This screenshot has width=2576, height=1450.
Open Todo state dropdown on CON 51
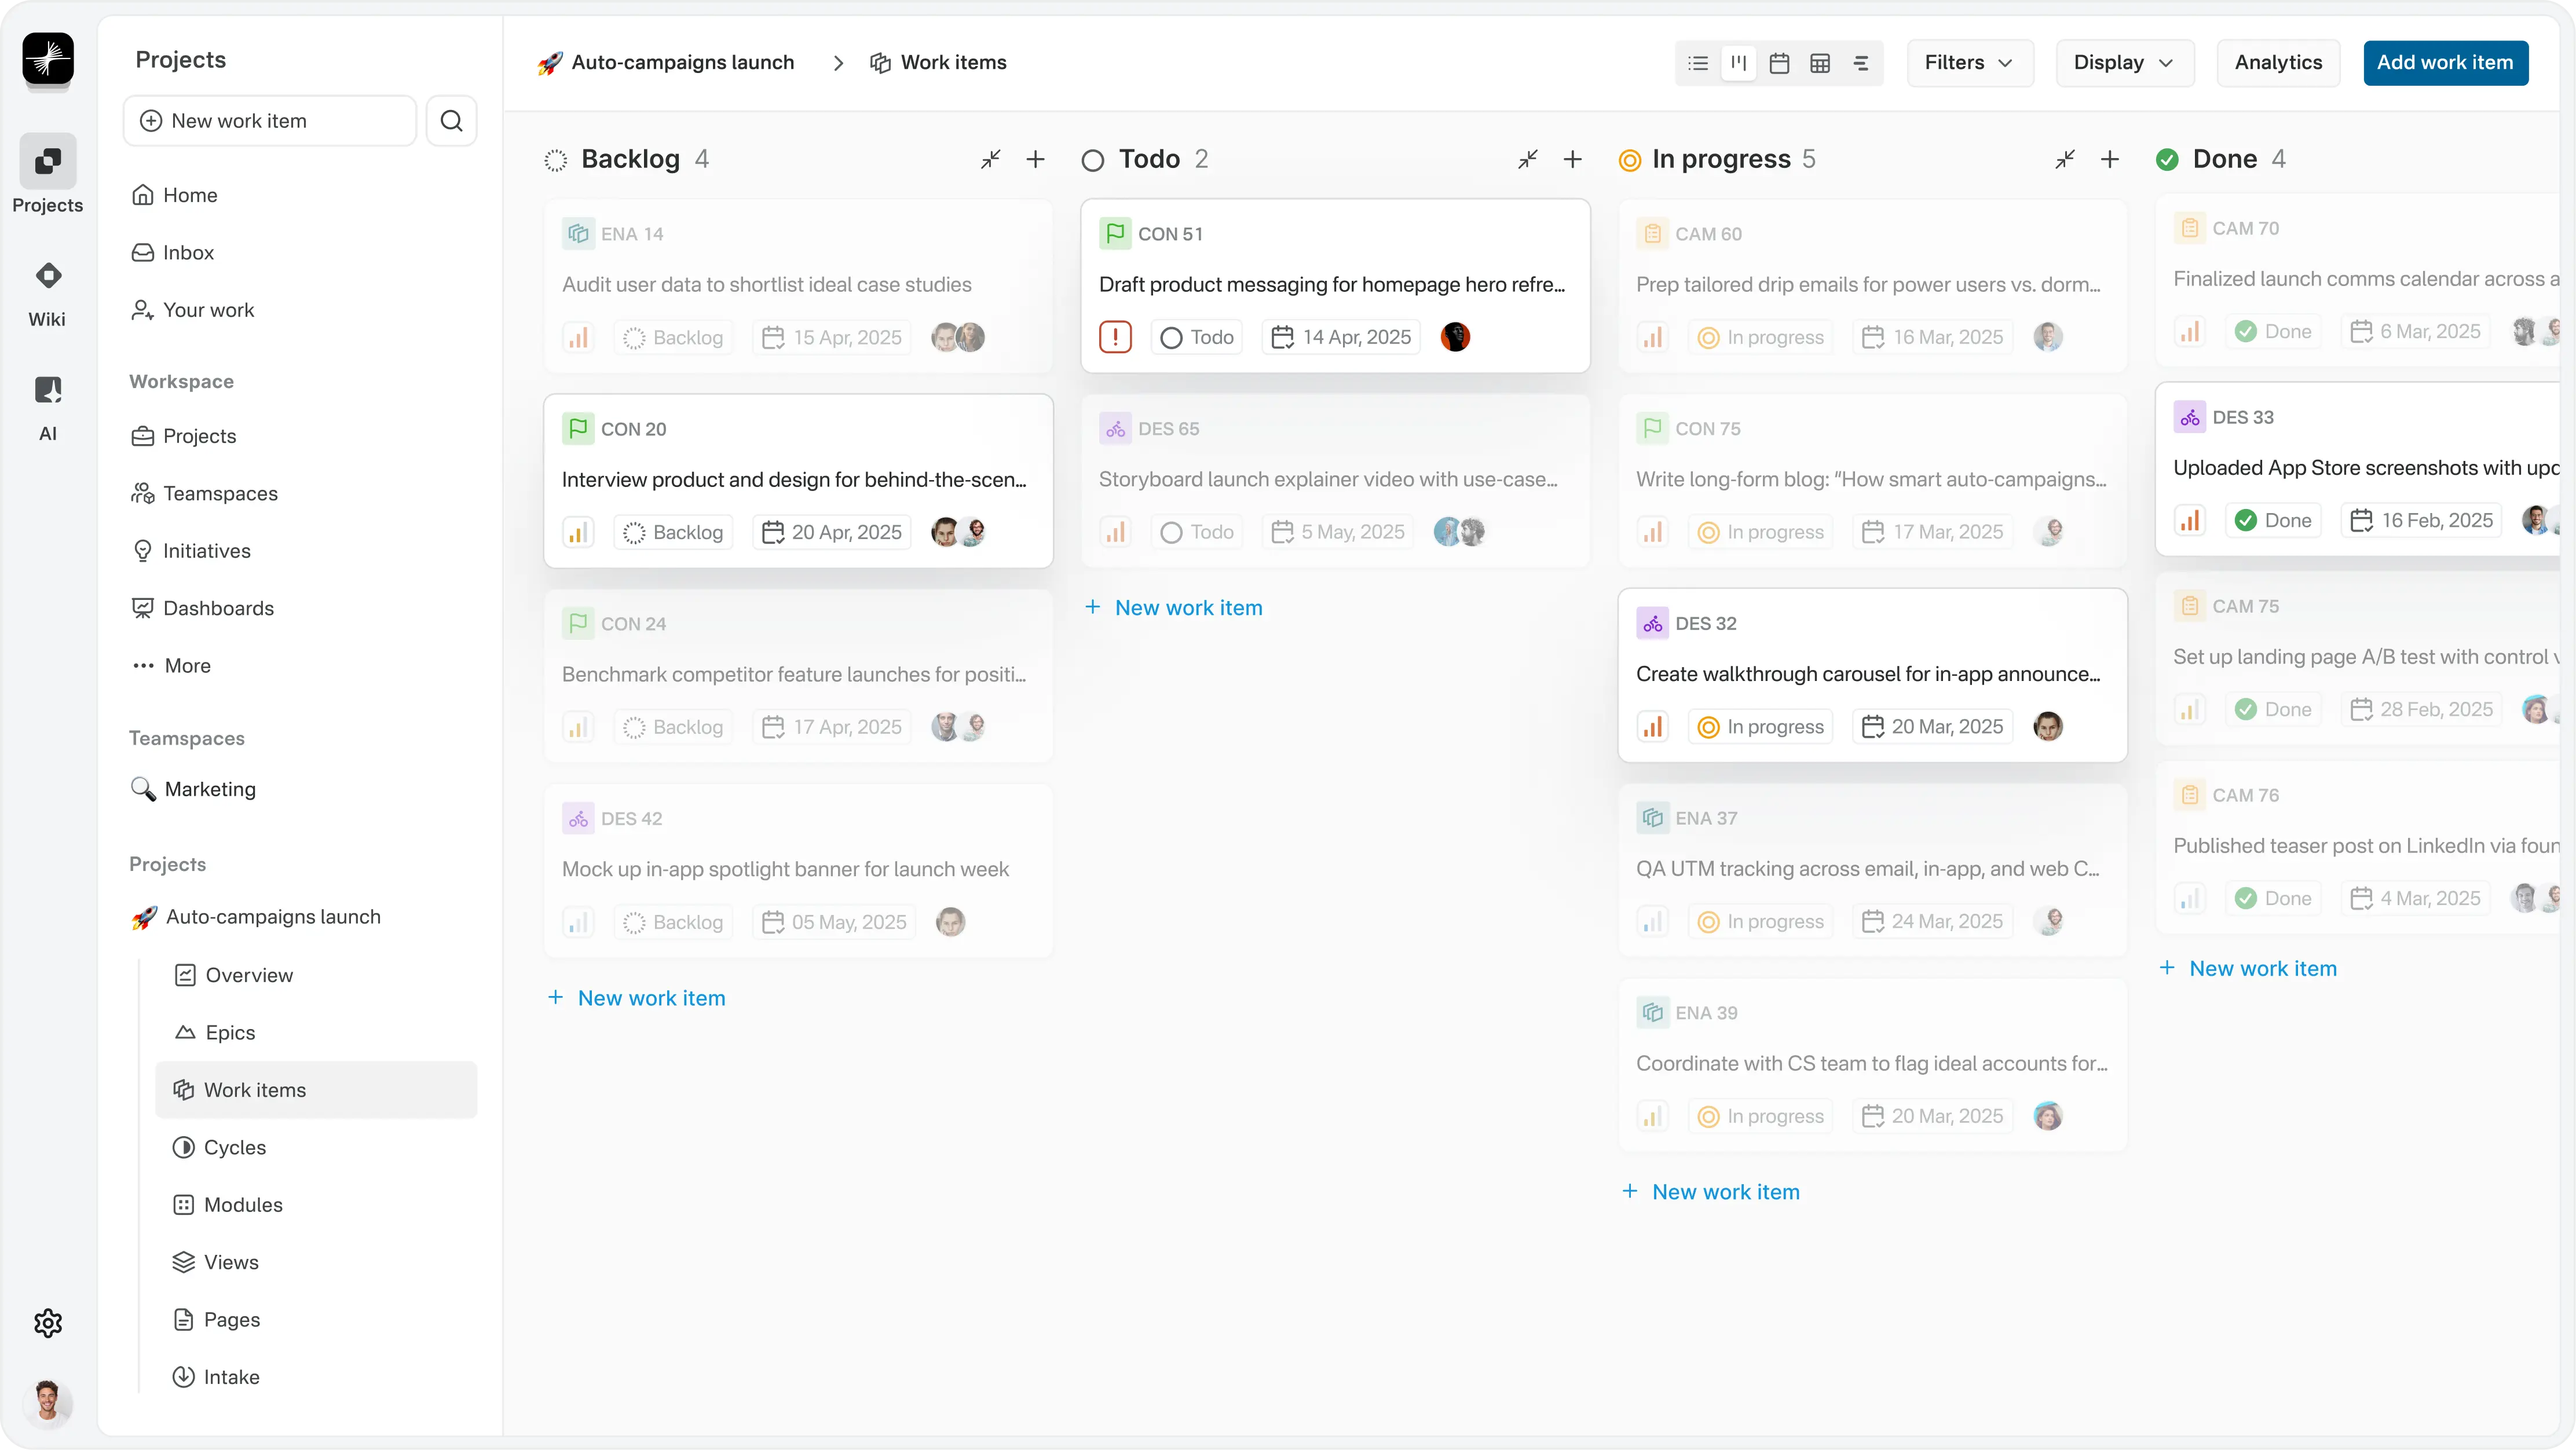(x=1197, y=337)
